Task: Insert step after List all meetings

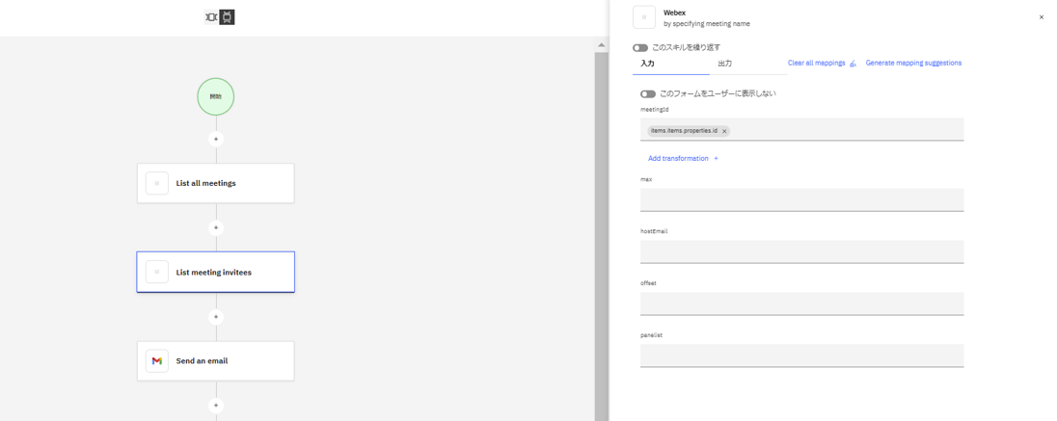Action: (216, 228)
